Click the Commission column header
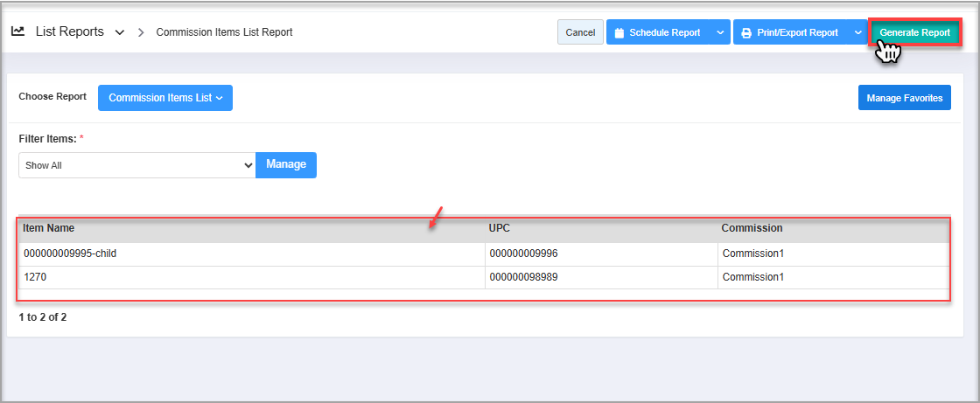Image resolution: width=980 pixels, height=403 pixels. [x=752, y=228]
